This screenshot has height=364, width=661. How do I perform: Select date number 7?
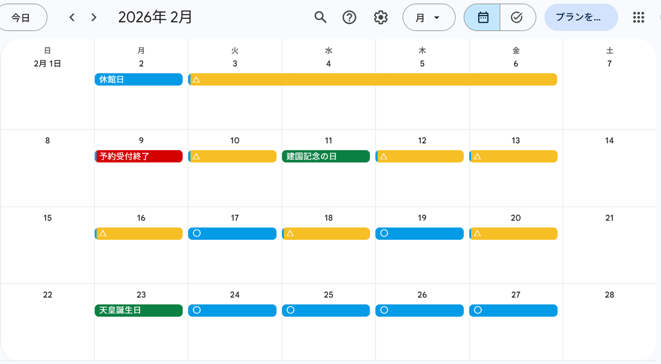click(x=609, y=63)
